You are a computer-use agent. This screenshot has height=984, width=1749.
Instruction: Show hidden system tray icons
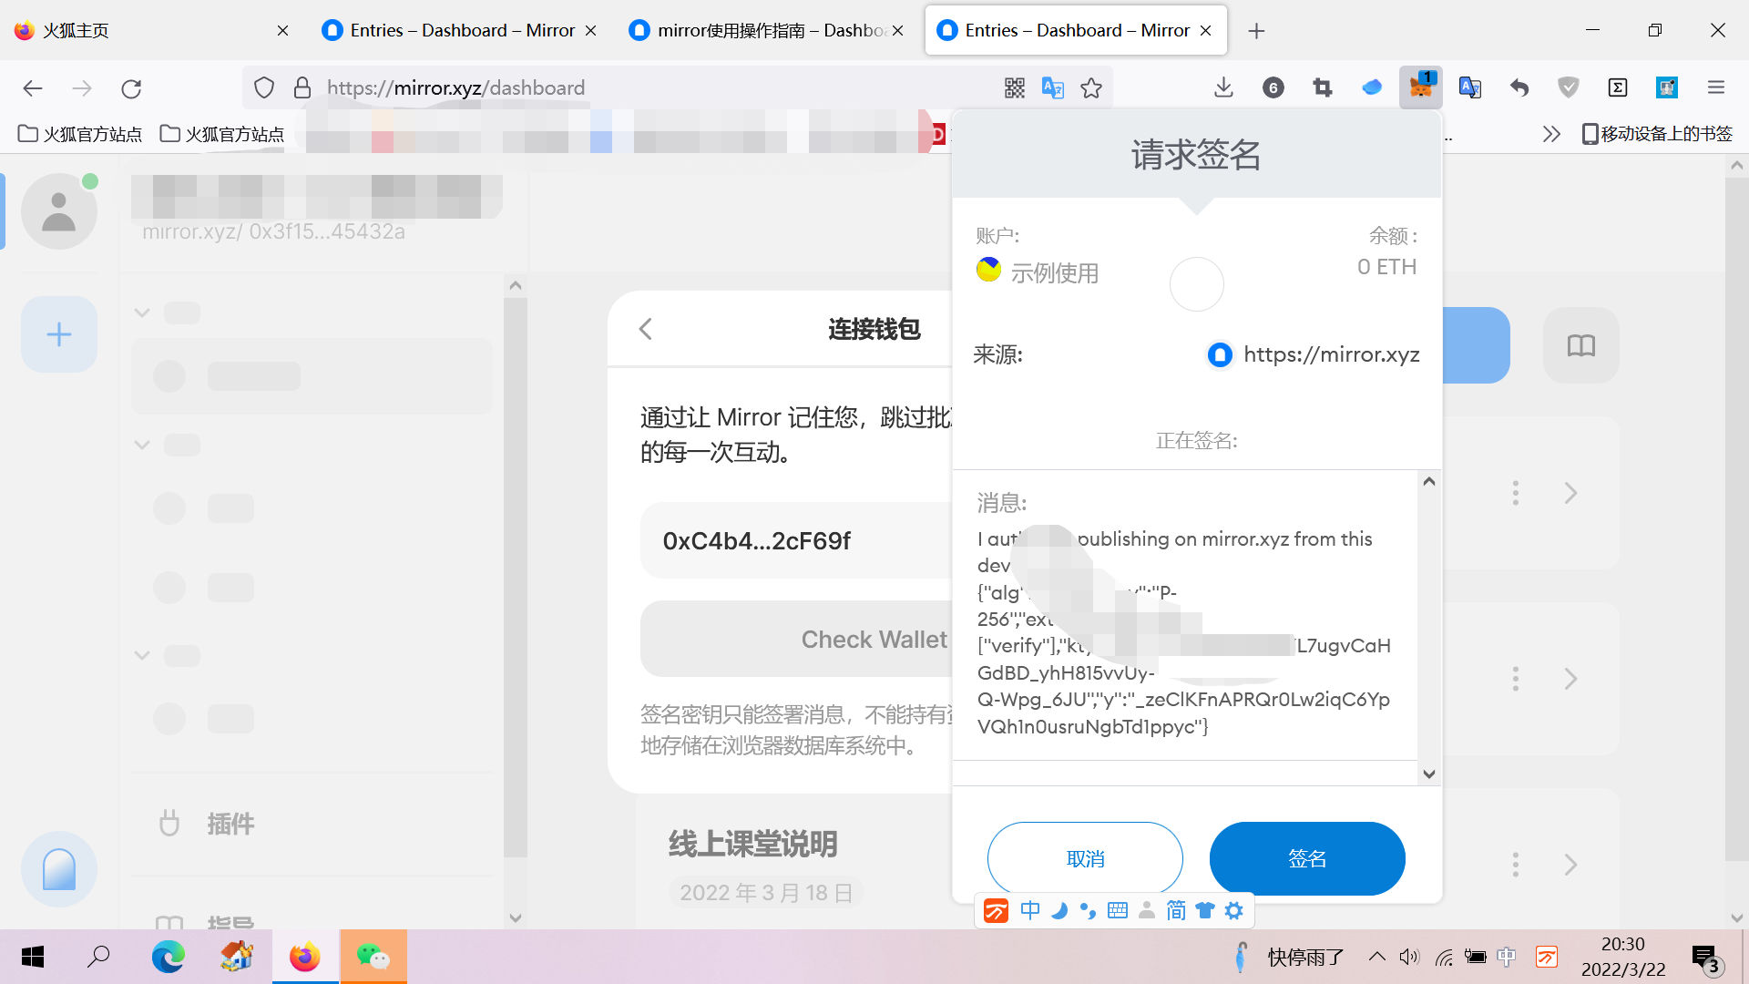coord(1377,957)
